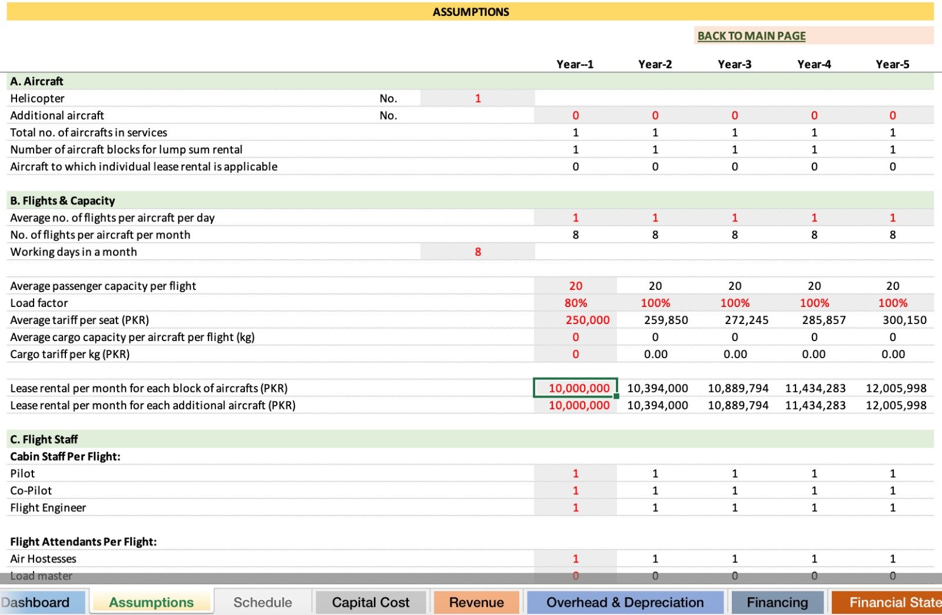This screenshot has width=942, height=615.
Task: Open the Capital Cost sheet tab
Action: pyautogui.click(x=370, y=602)
